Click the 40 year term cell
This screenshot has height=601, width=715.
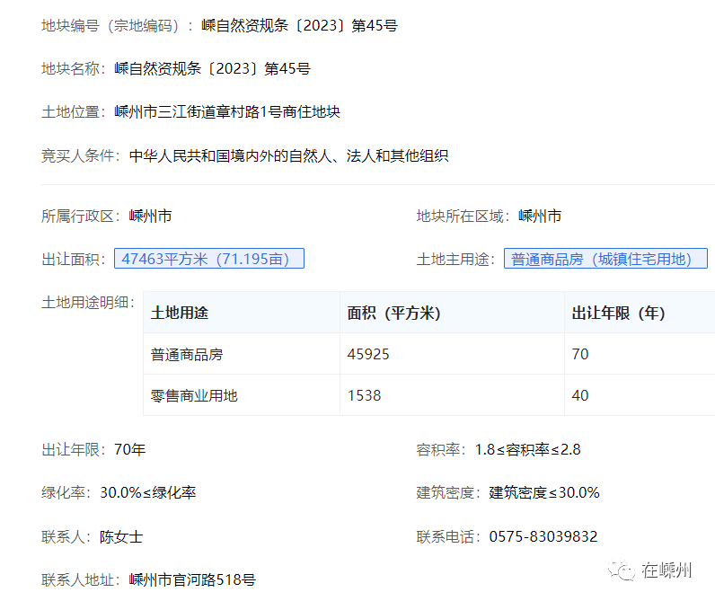(580, 395)
